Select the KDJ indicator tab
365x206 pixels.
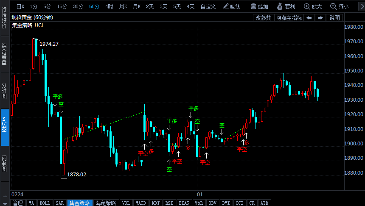click(x=155, y=203)
